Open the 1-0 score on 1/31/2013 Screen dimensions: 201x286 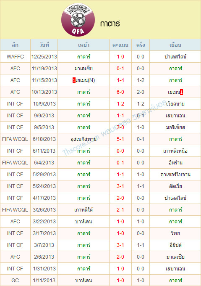[x=120, y=268]
